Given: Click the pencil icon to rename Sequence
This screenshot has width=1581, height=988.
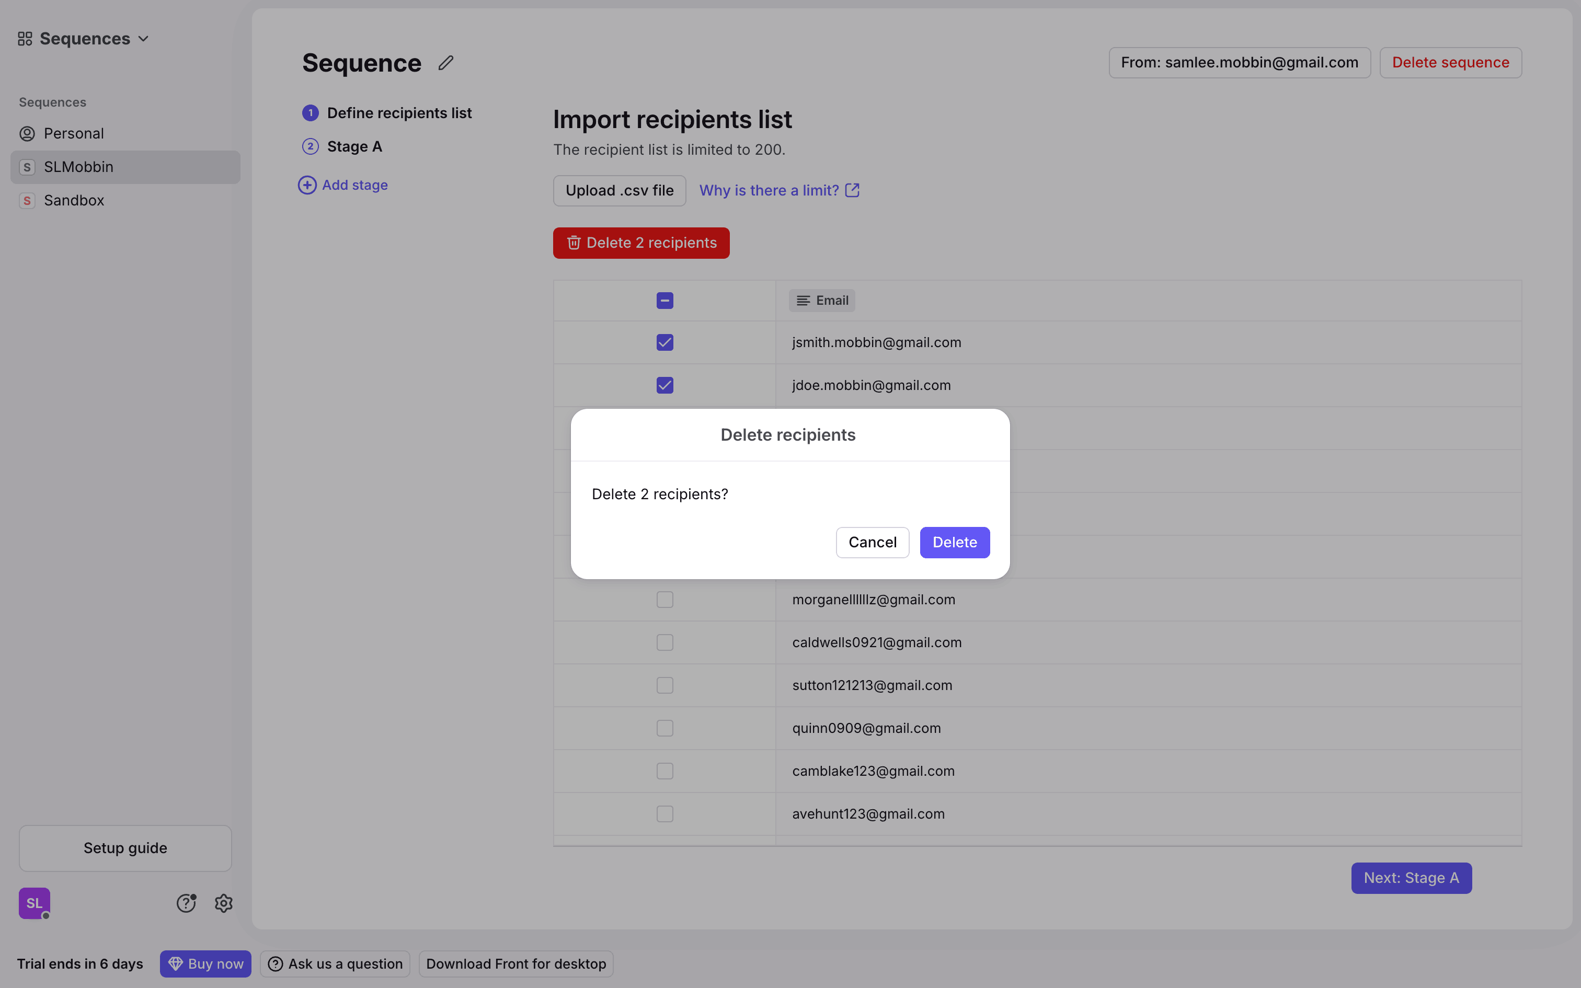Looking at the screenshot, I should click(445, 63).
